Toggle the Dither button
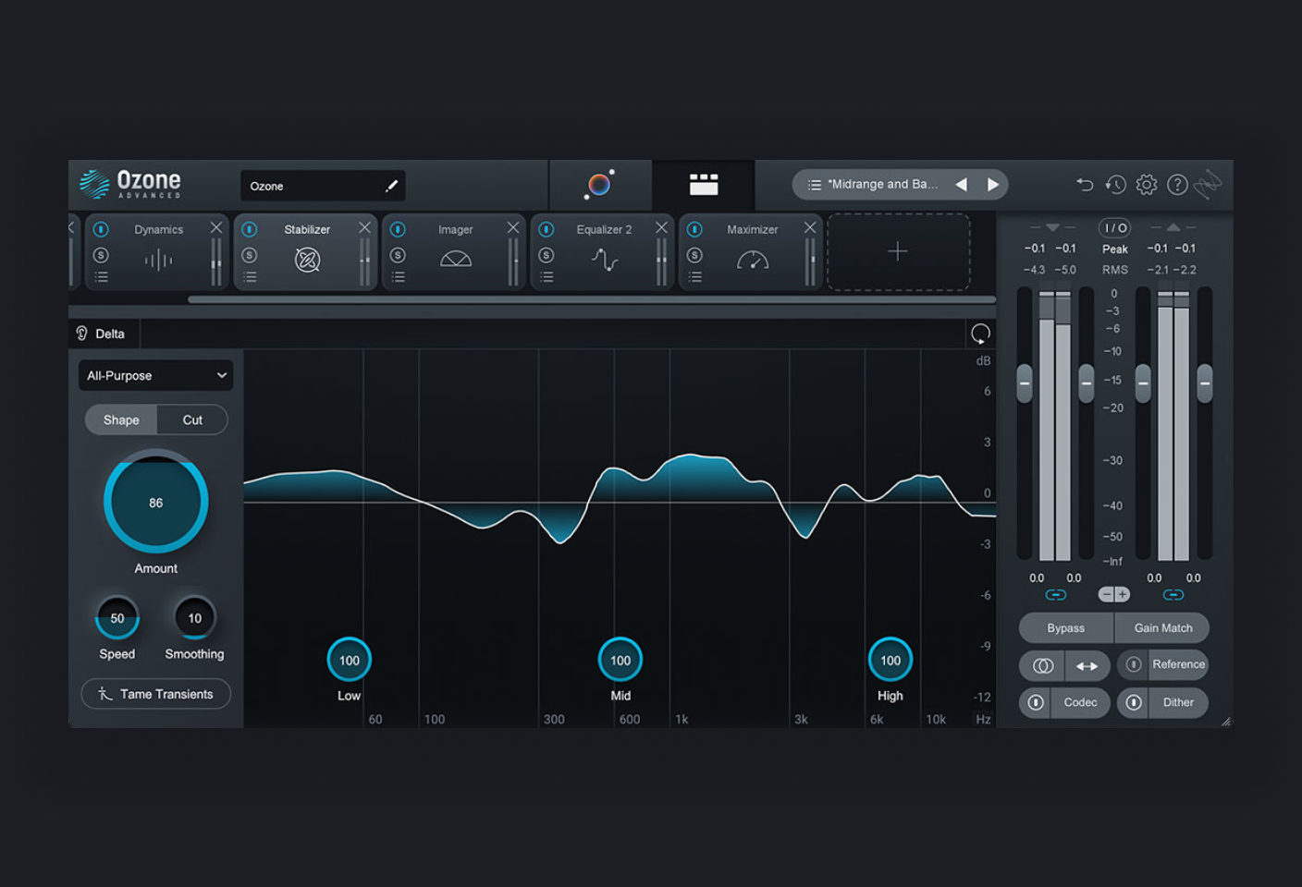This screenshot has height=887, width=1302. [x=1163, y=702]
